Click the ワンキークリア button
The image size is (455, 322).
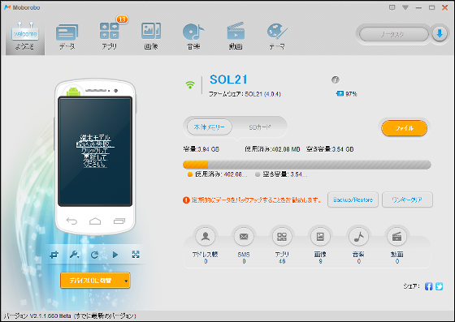click(x=407, y=200)
